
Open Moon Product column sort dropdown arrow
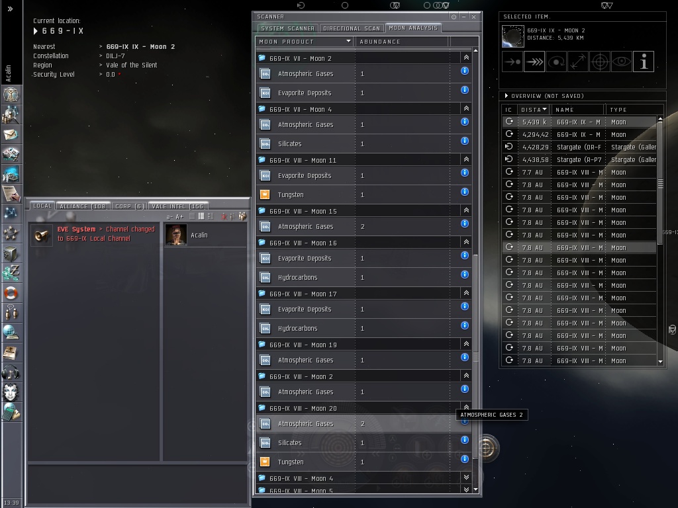click(348, 42)
